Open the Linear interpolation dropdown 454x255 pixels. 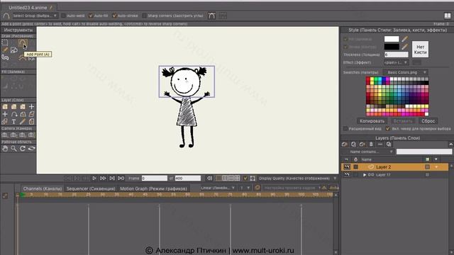[218, 188]
